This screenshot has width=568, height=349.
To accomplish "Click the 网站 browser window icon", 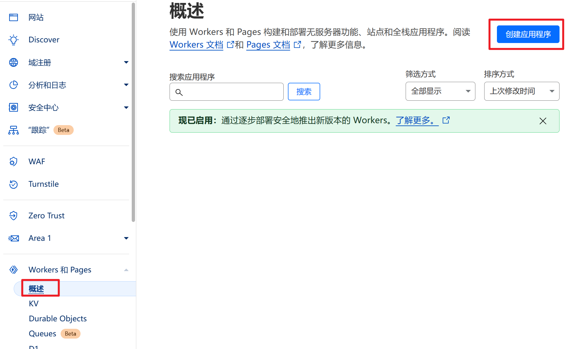I will (14, 17).
